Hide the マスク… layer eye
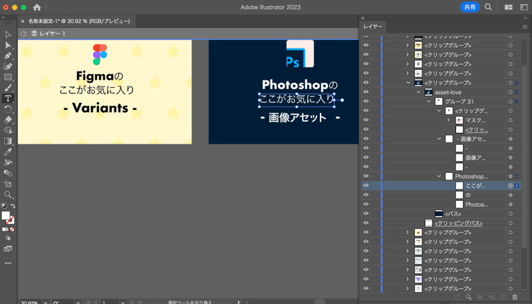 366,120
